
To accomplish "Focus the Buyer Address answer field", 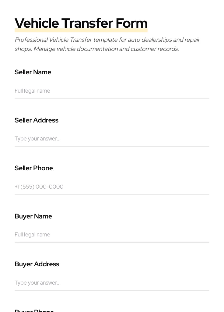I will pyautogui.click(x=112, y=283).
